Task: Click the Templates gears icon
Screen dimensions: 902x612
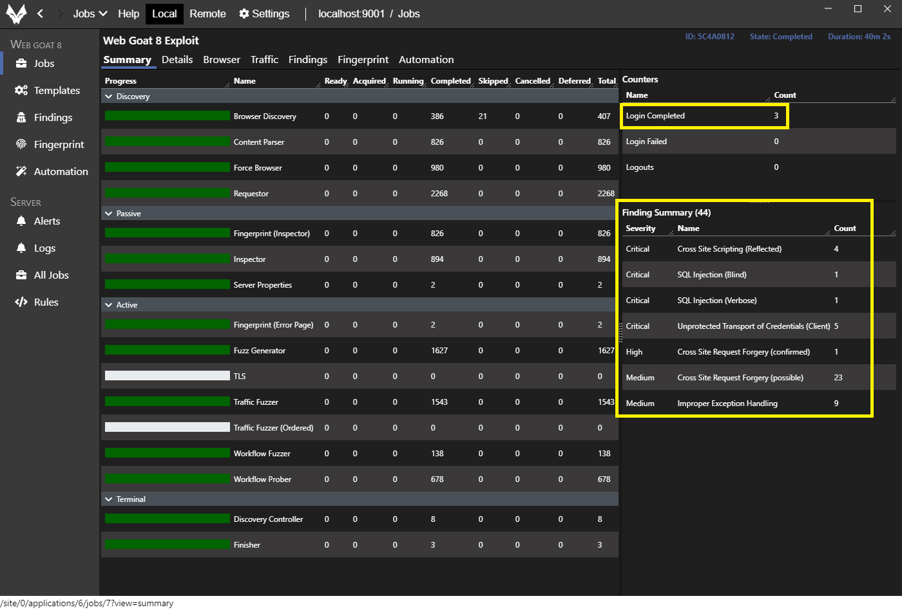Action: click(x=21, y=90)
